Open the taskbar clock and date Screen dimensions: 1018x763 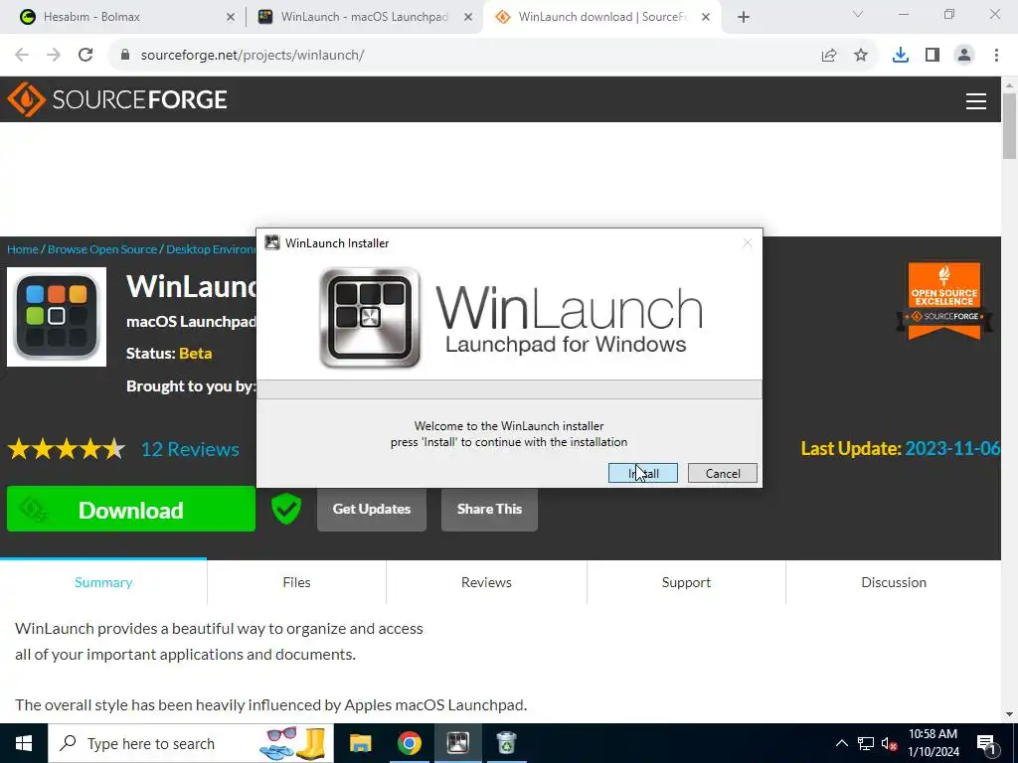[933, 743]
